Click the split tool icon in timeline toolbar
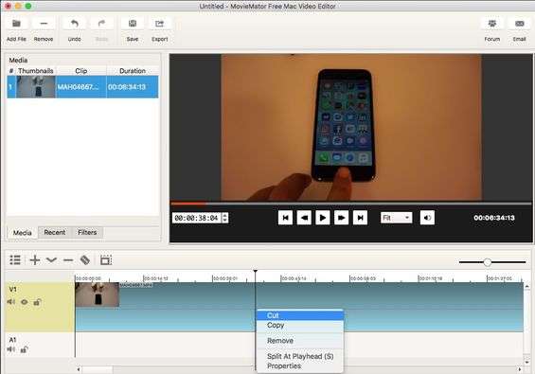 click(x=85, y=260)
